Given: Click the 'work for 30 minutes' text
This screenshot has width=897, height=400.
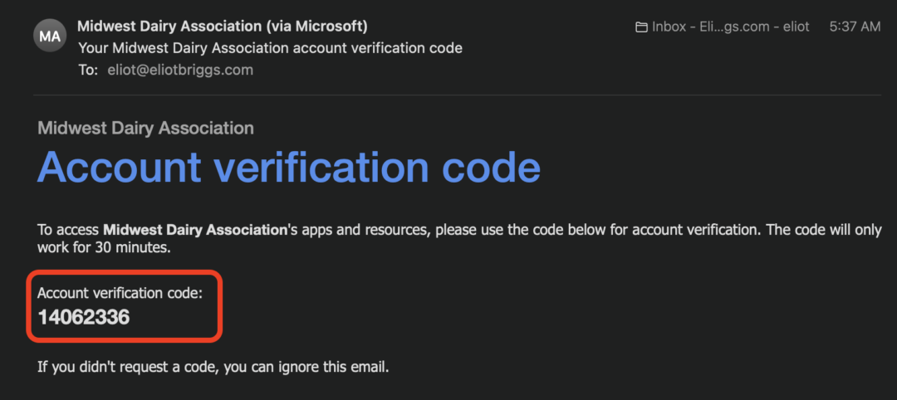Looking at the screenshot, I should 104,249.
